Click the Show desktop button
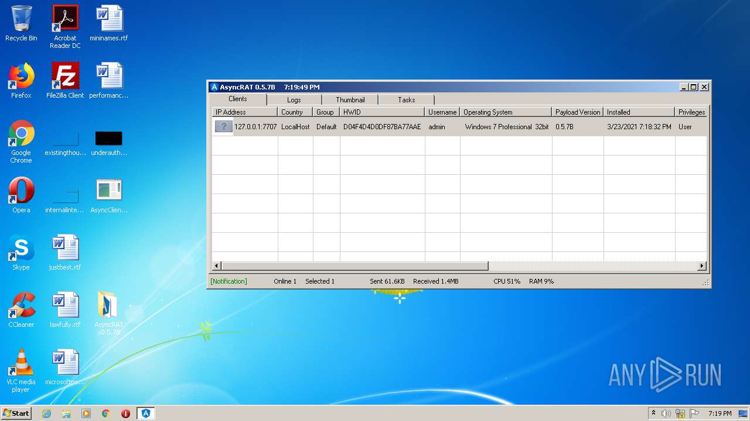Image resolution: width=750 pixels, height=421 pixels. click(743, 413)
